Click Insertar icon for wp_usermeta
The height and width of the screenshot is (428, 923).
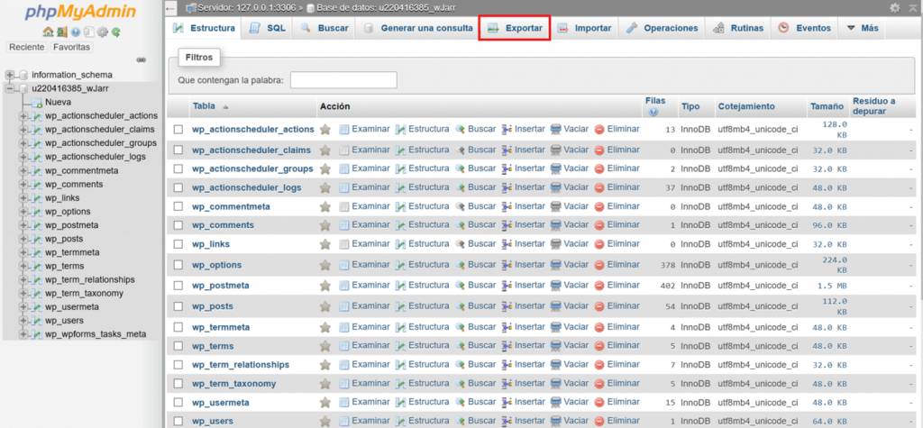(x=507, y=402)
